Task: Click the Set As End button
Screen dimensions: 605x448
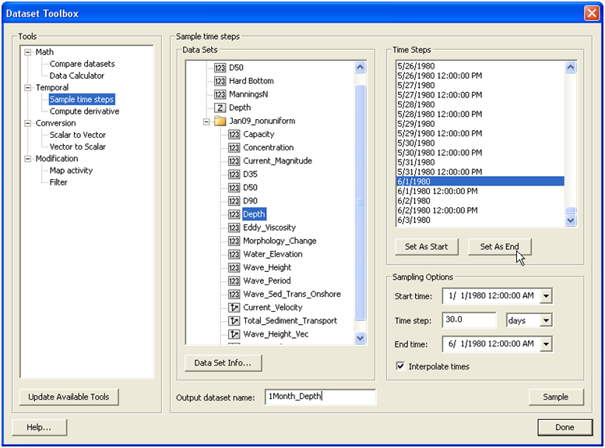Action: (x=499, y=247)
